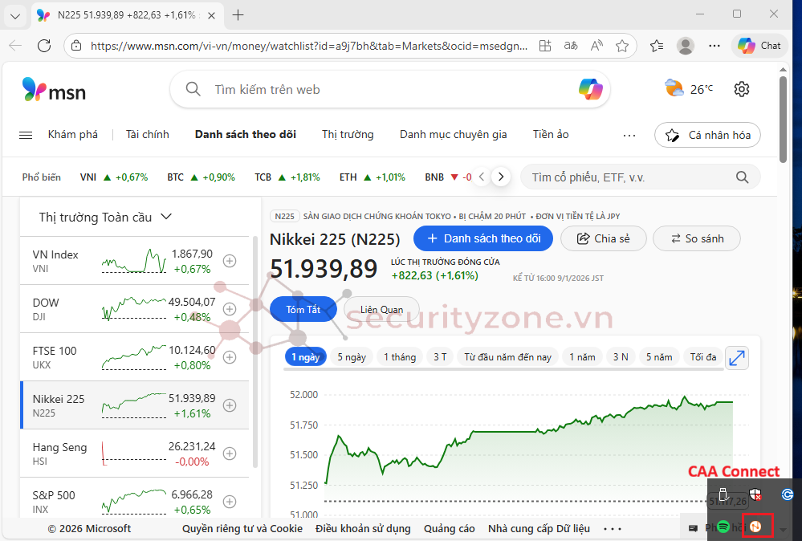Open the Liên Quan tab
802x541 pixels.
tap(381, 309)
